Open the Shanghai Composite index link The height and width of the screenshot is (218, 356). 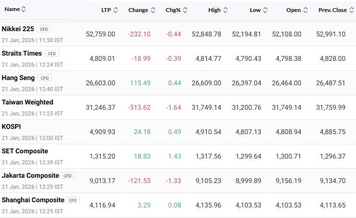coord(33,200)
